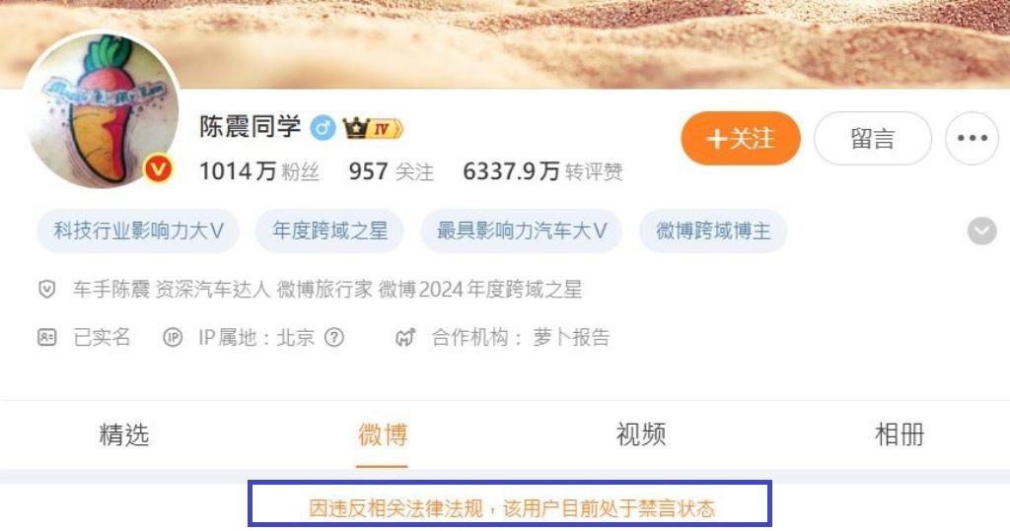1010x531 pixels.
Task: Follow the user with +关注 button
Action: [740, 138]
